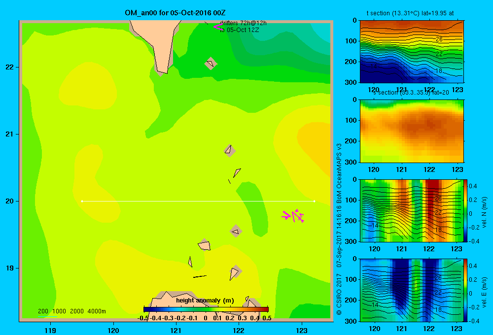
Task: Click the 'vel. E (m/s)' colorbar
Action: pos(466,290)
